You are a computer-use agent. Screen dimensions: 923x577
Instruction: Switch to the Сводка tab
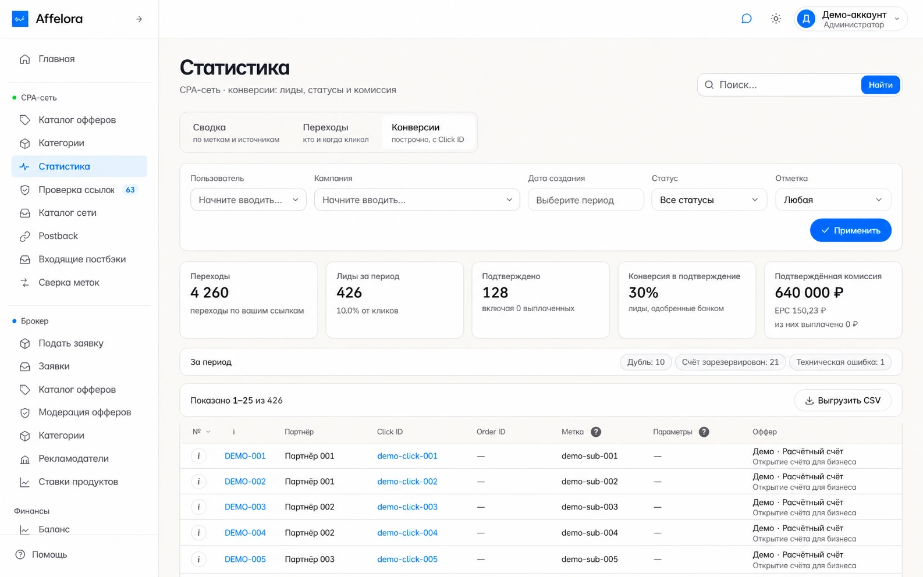tap(236, 133)
